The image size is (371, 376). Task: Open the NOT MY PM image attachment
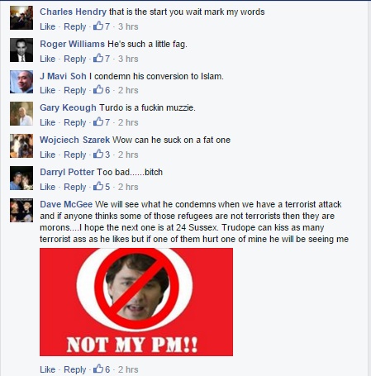point(136,302)
